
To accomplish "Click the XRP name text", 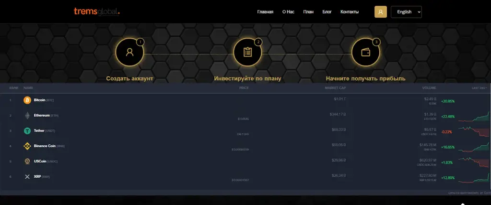I will (37, 177).
